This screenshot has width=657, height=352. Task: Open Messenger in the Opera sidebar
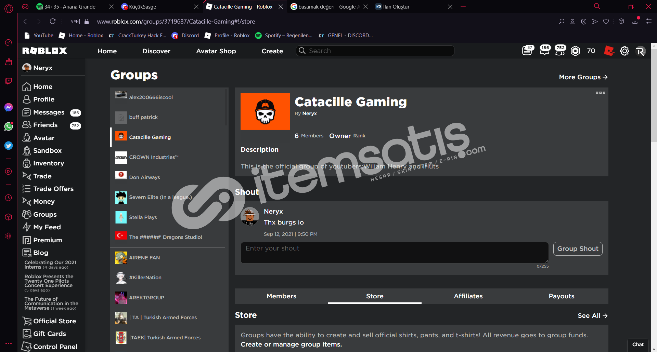point(9,107)
